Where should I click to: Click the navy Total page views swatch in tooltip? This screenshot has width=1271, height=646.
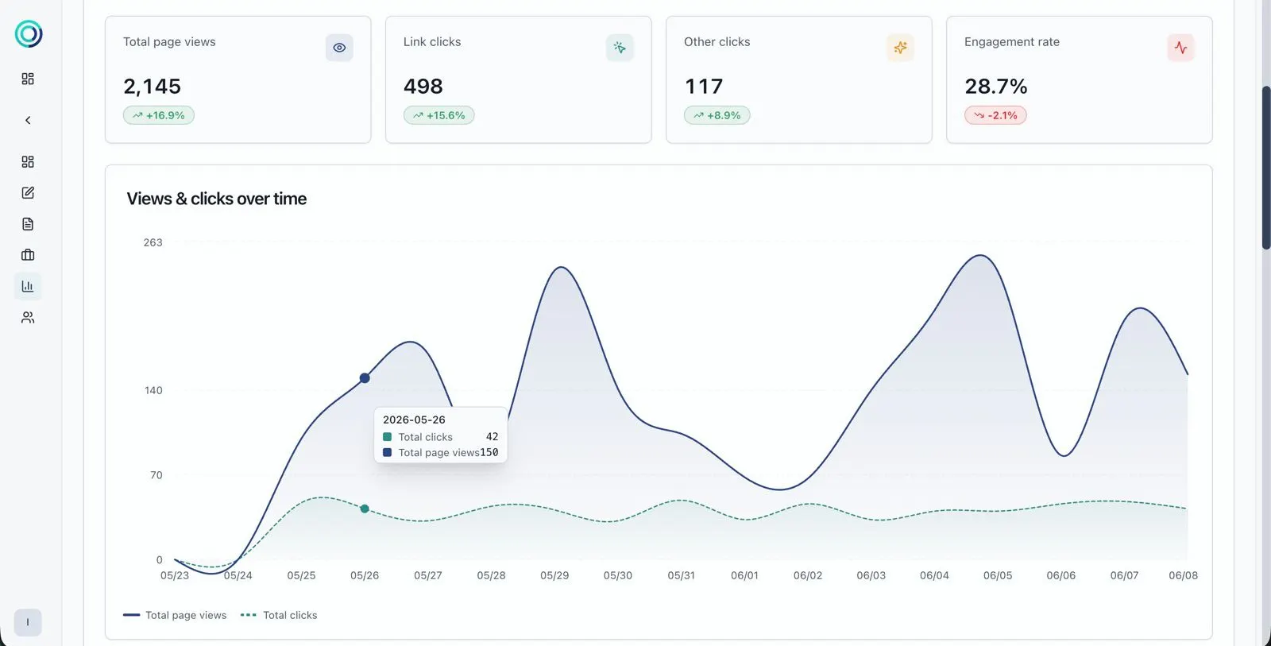388,453
